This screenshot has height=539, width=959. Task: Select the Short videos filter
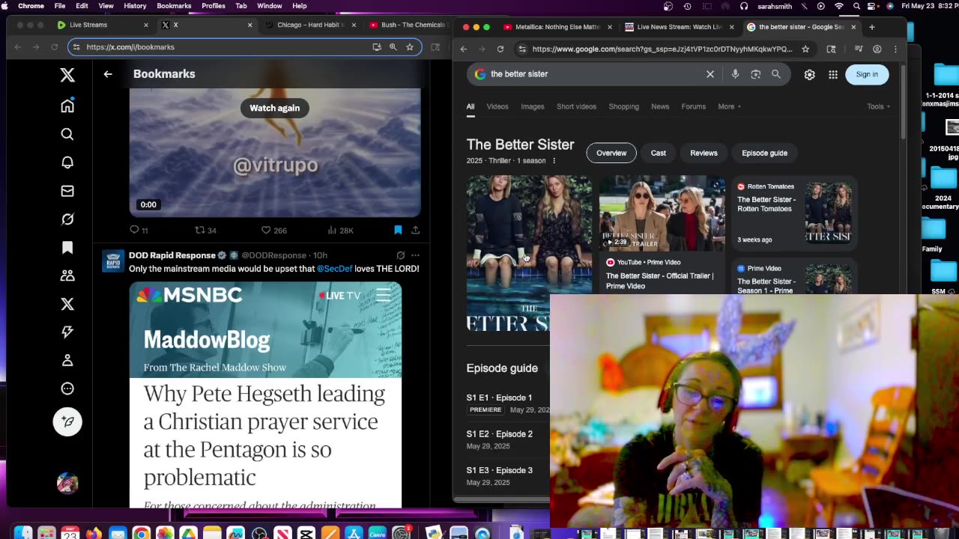click(x=576, y=106)
